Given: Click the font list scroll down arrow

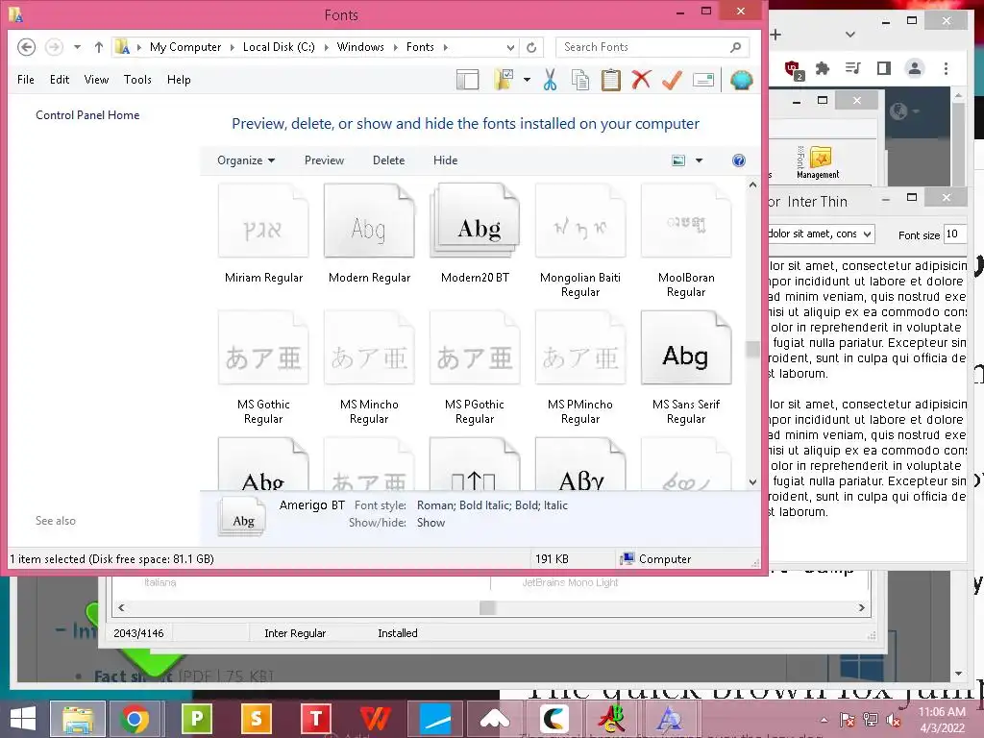Looking at the screenshot, I should (752, 482).
